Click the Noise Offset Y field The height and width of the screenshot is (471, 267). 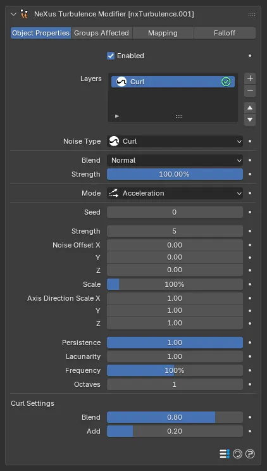[175, 258]
